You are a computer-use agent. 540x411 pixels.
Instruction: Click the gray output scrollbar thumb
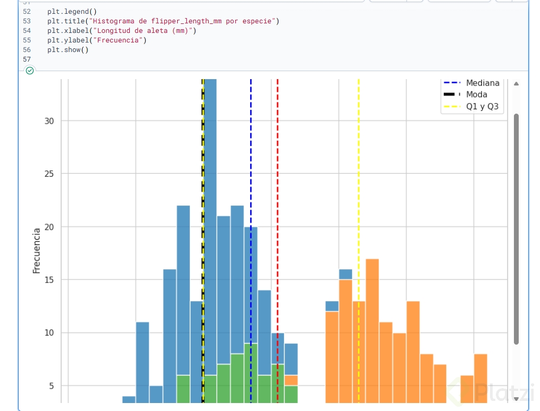coord(516,228)
